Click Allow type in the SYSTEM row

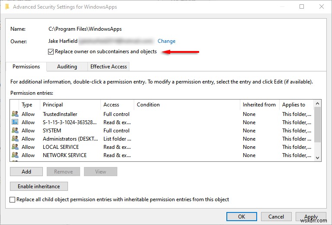[28, 131]
